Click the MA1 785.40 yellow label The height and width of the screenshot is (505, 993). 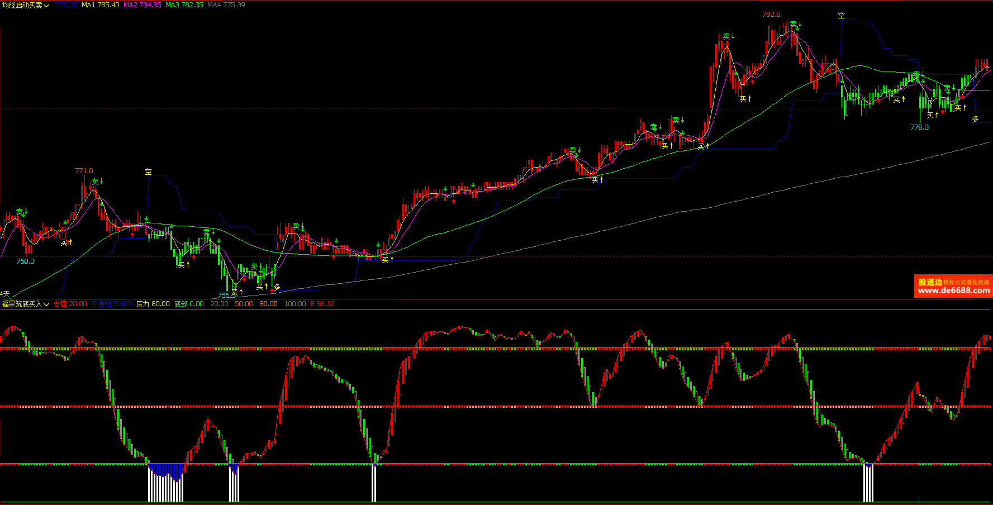[x=101, y=5]
